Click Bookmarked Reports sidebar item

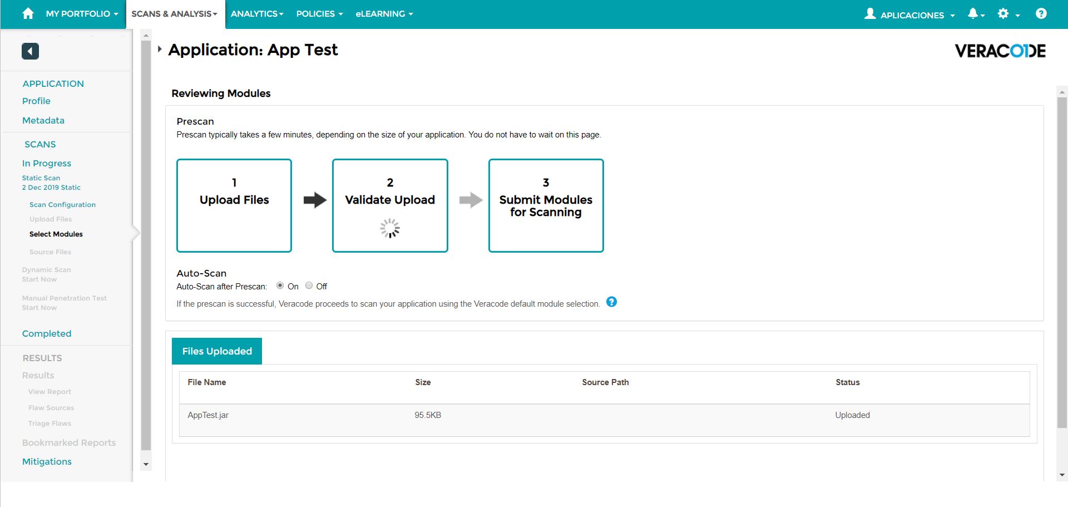(x=69, y=442)
